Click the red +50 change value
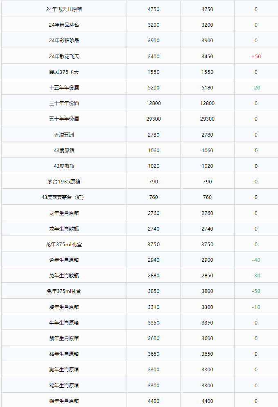This screenshot has width=278, height=407. click(x=256, y=57)
